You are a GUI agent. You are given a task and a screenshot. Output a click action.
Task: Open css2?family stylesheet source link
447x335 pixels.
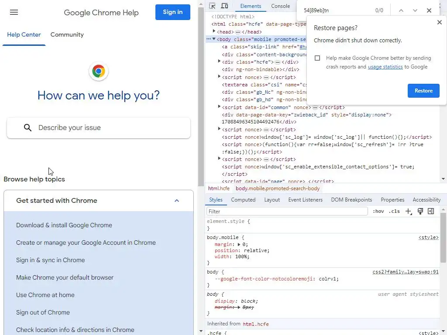click(x=406, y=272)
